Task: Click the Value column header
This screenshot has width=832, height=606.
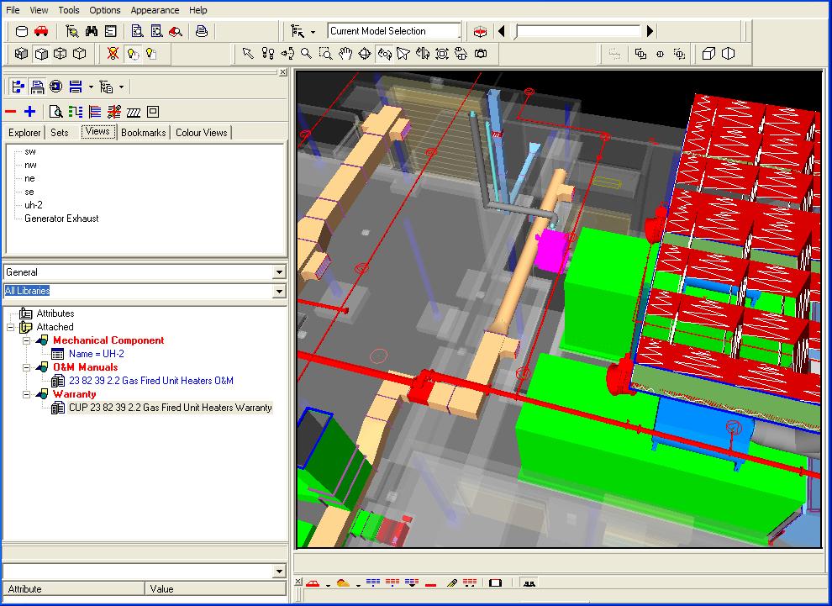Action: pyautogui.click(x=215, y=588)
